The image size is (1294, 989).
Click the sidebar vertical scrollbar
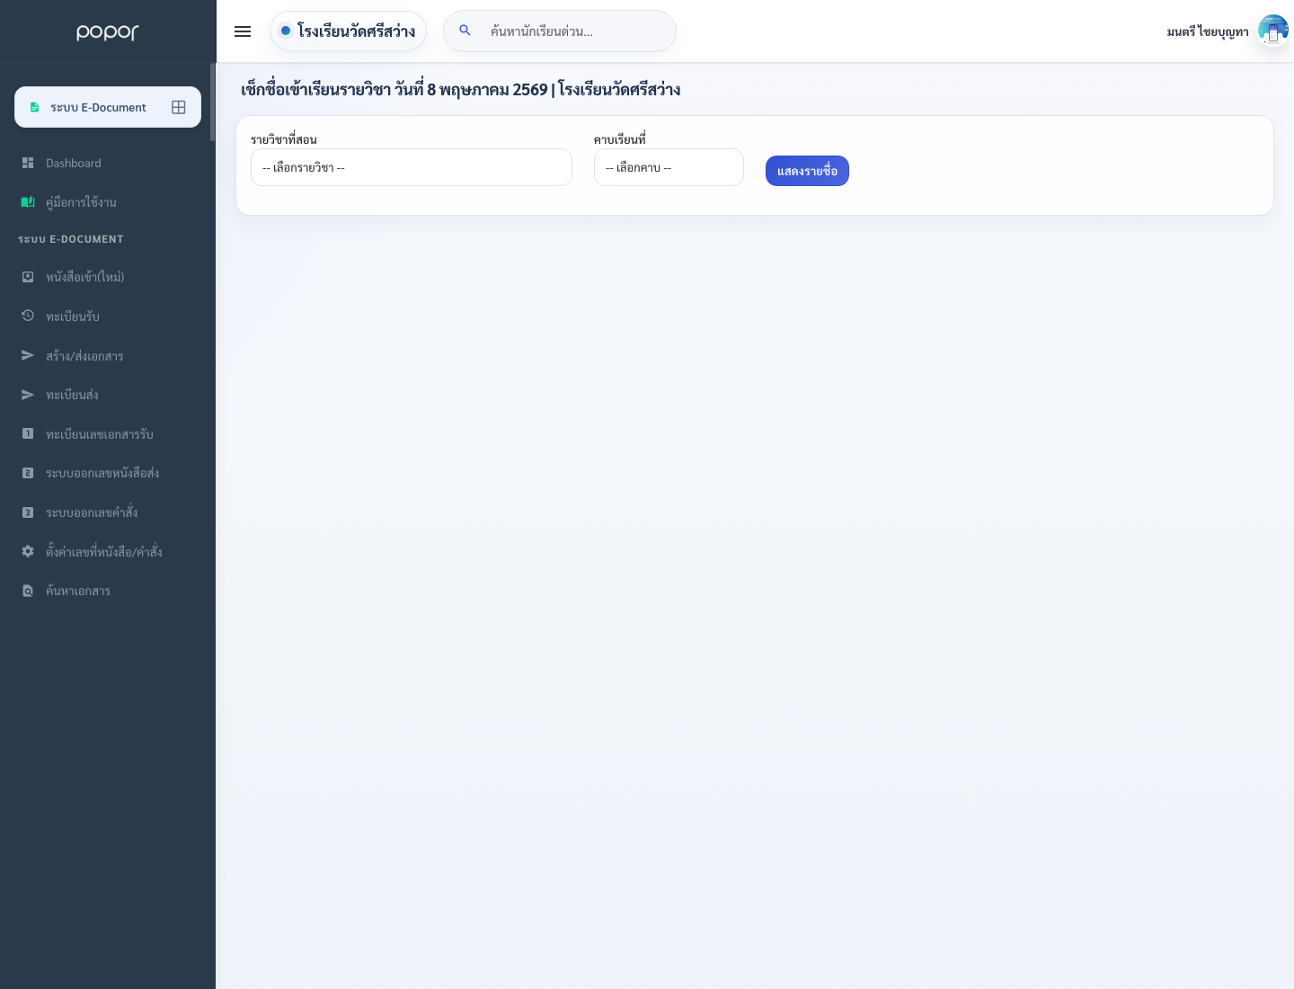tap(213, 102)
